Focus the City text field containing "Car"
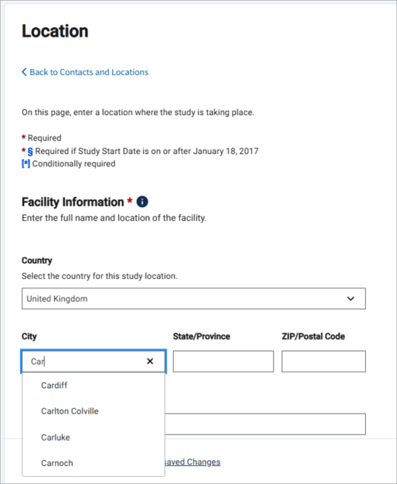This screenshot has height=484, width=397. (84, 362)
